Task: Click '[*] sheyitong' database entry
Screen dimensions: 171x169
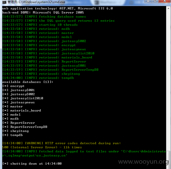Action: coord(15,131)
